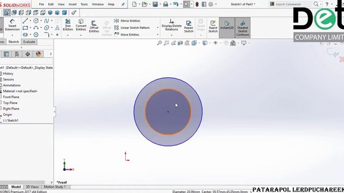Click Linear Sketch Pattern
This screenshot has height=193, width=344.
[x=132, y=28]
